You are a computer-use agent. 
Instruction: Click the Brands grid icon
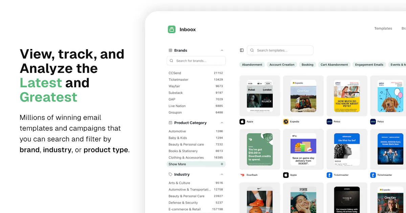pyautogui.click(x=171, y=50)
